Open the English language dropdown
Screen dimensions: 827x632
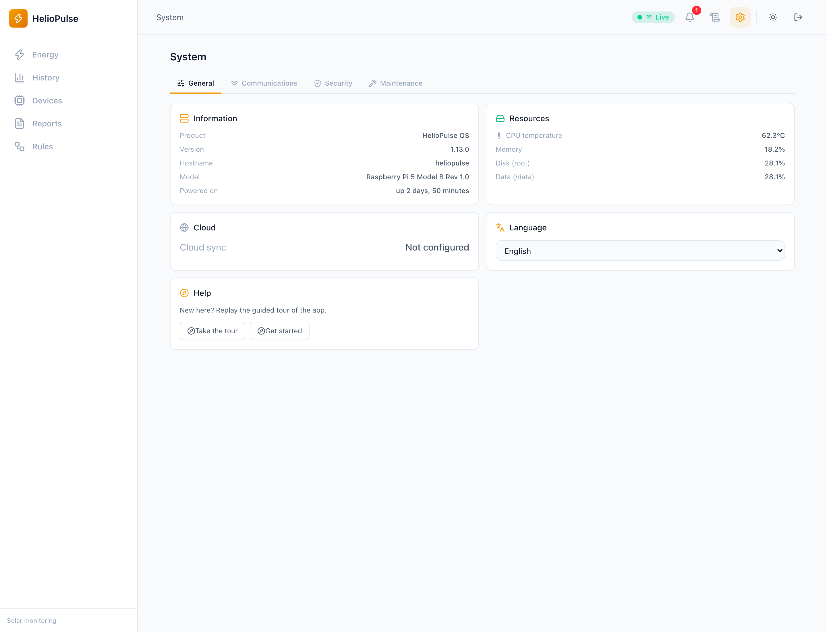coord(640,251)
